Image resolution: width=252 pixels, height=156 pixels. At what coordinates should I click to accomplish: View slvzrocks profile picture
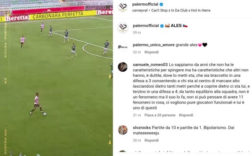click(123, 130)
